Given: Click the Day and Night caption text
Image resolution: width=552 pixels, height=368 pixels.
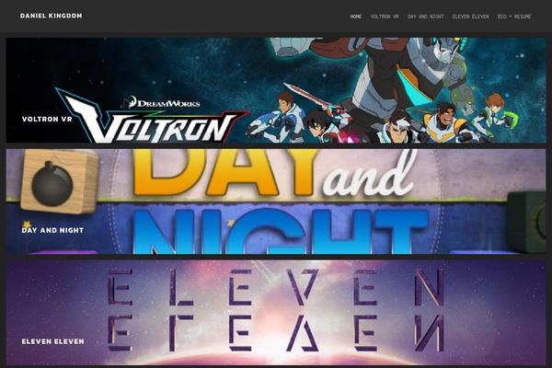Looking at the screenshot, I should tap(52, 230).
